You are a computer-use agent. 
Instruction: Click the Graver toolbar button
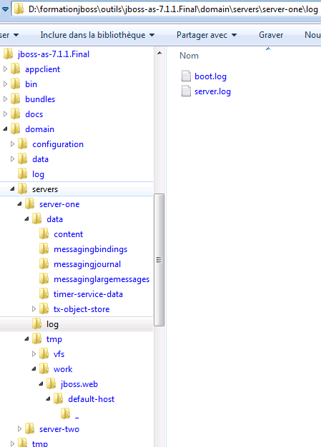point(271,35)
